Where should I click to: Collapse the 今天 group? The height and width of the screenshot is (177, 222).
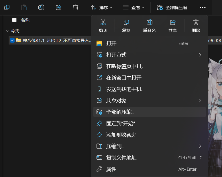pos(7,31)
